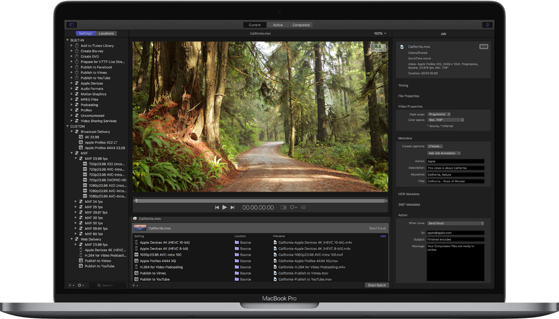Switch to the Active tab
The height and width of the screenshot is (319, 559).
click(278, 25)
